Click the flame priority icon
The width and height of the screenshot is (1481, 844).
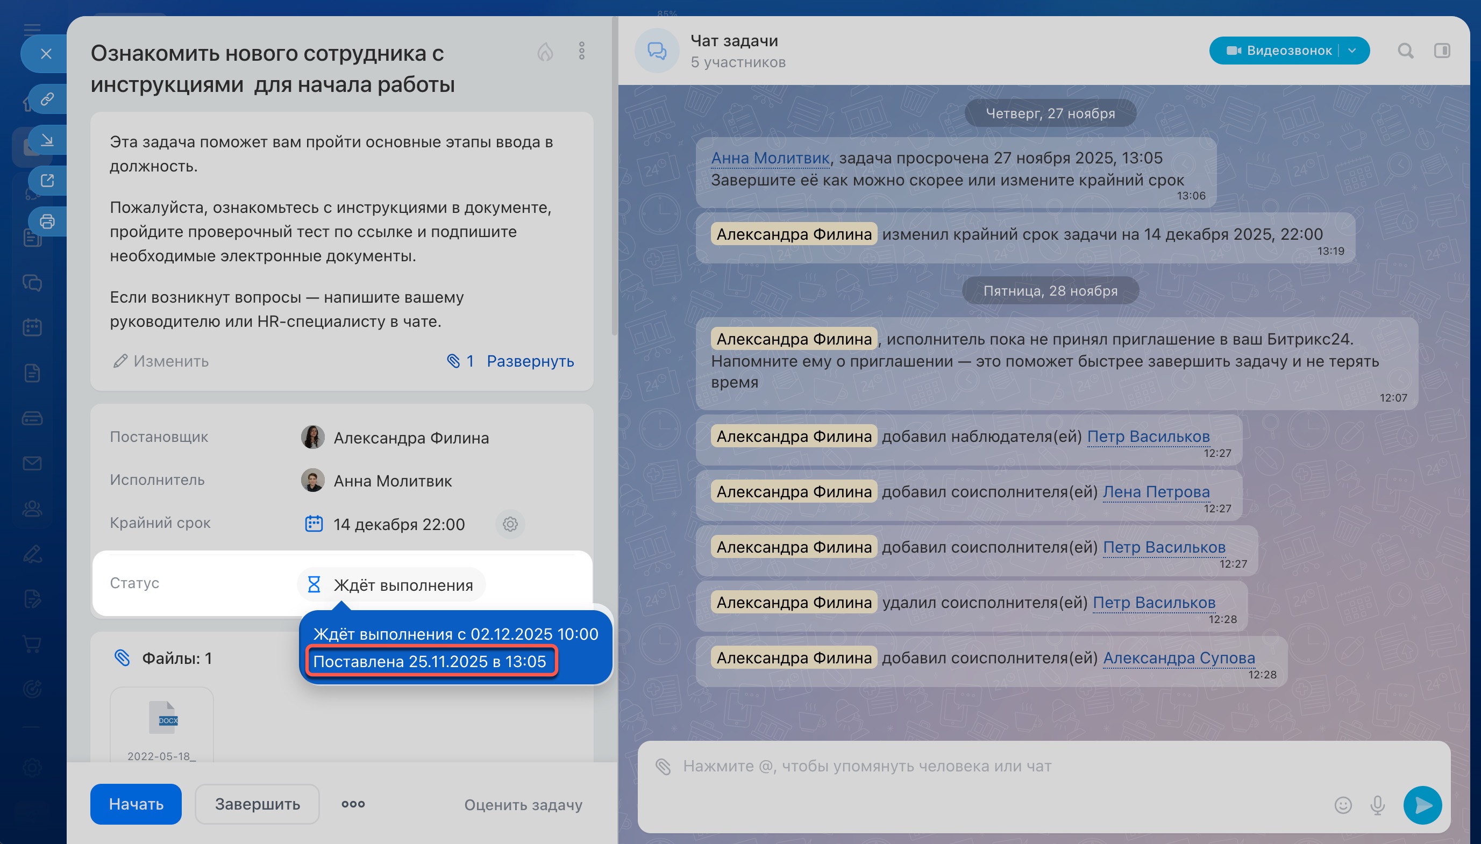[545, 52]
